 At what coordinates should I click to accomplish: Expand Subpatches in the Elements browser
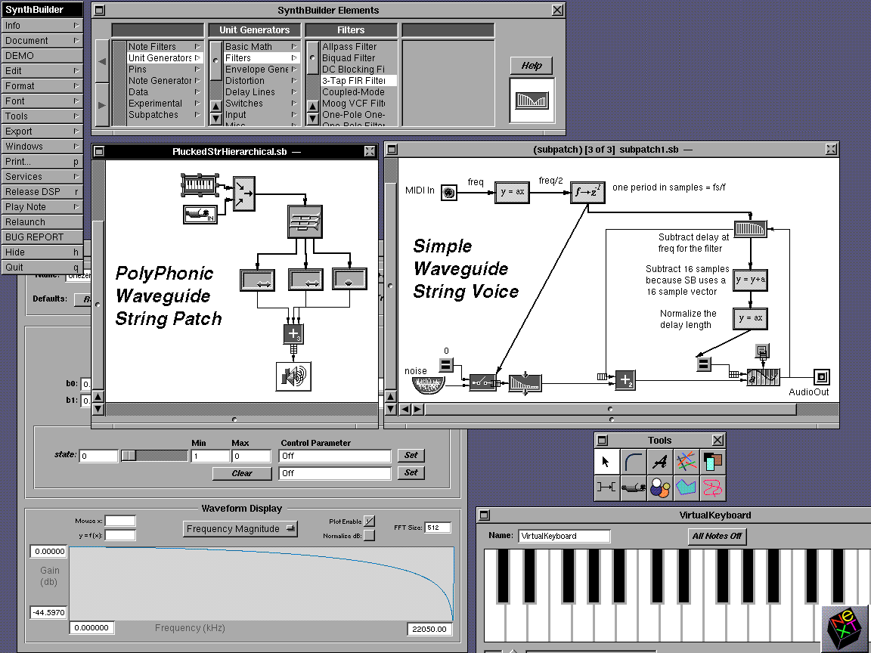pos(165,114)
